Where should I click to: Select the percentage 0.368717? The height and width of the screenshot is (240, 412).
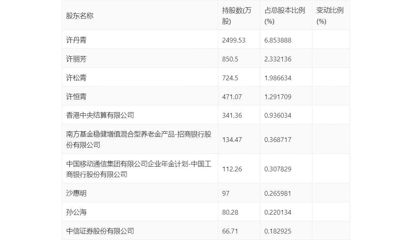(x=278, y=140)
